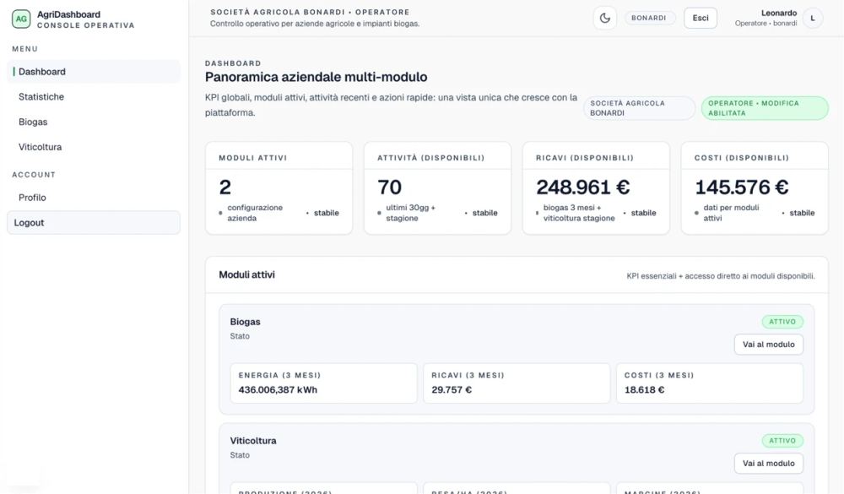Viewport: 844px width, 494px height.
Task: Click the Viticoltura module card title
Action: coord(253,441)
